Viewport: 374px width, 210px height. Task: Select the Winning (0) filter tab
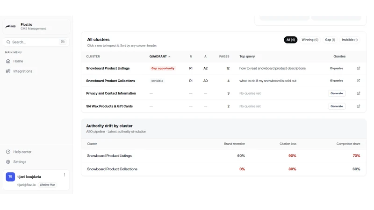coord(310,40)
